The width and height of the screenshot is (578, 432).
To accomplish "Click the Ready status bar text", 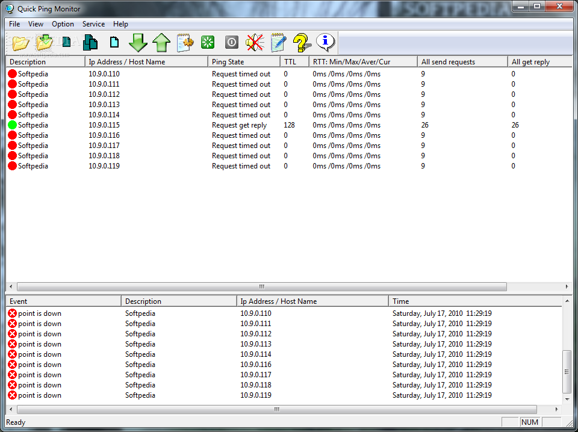I will [16, 422].
